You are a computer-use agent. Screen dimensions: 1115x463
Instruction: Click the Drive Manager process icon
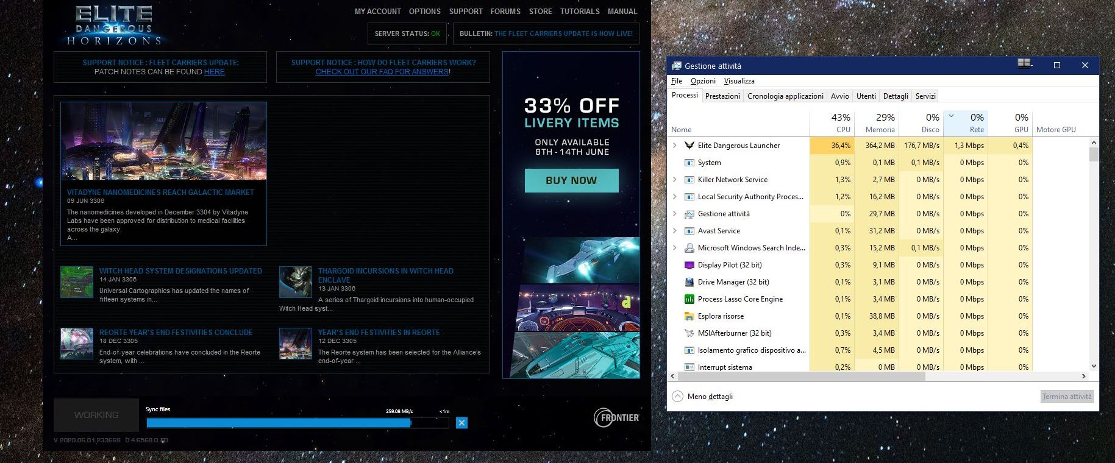689,282
